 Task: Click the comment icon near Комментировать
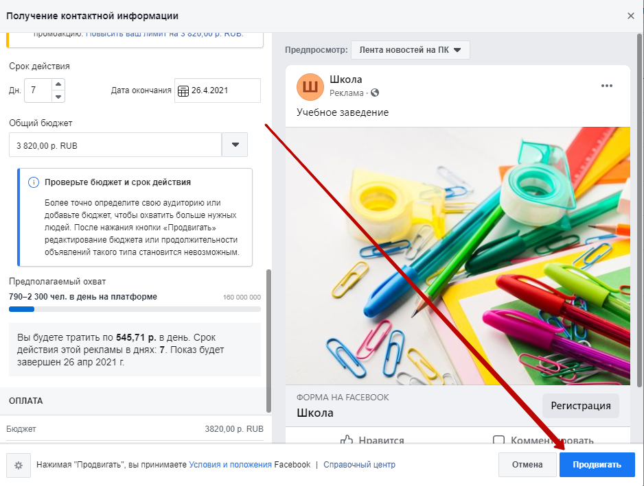[498, 439]
